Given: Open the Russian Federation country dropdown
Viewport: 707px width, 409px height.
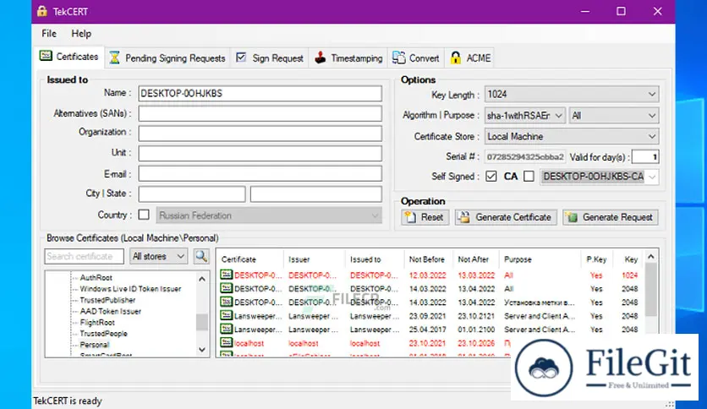Looking at the screenshot, I should tap(269, 215).
